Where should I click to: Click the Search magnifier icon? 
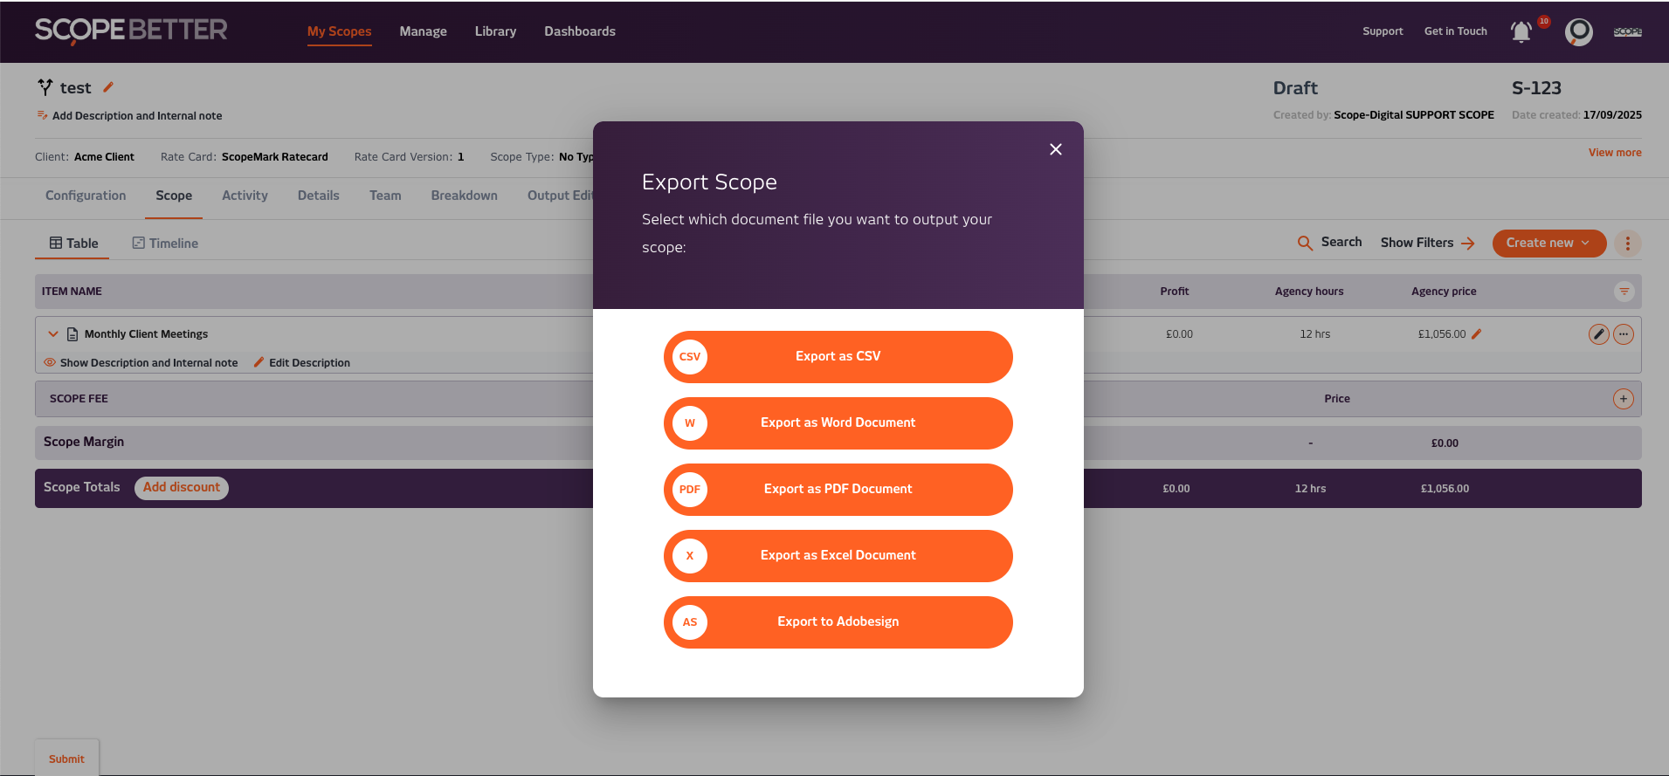coord(1305,243)
